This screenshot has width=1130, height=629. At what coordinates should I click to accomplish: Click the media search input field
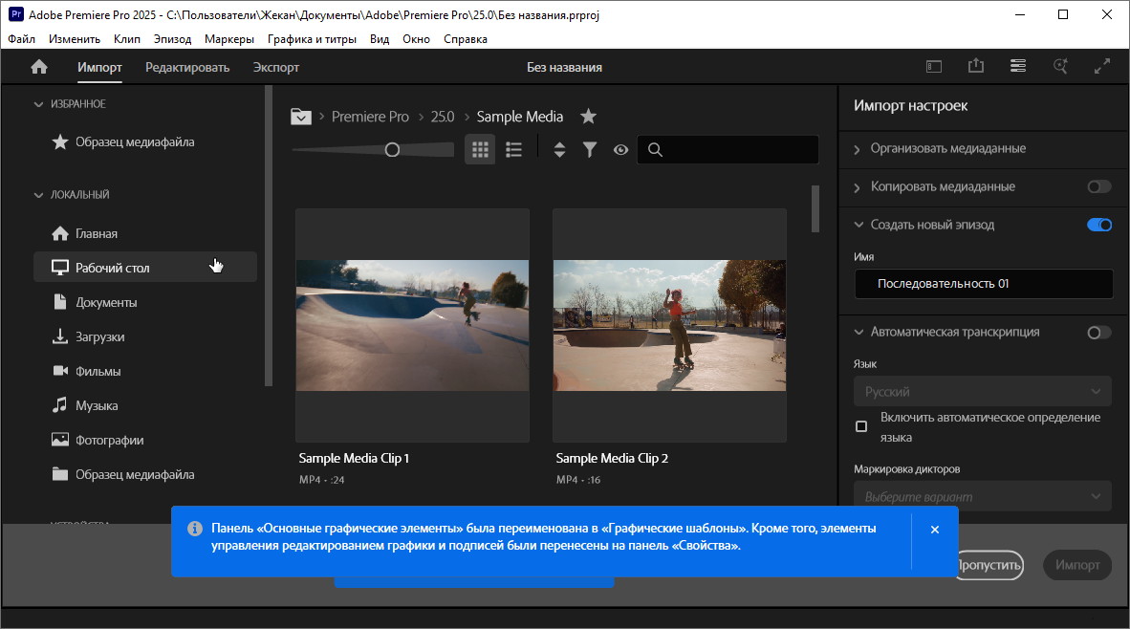click(728, 150)
